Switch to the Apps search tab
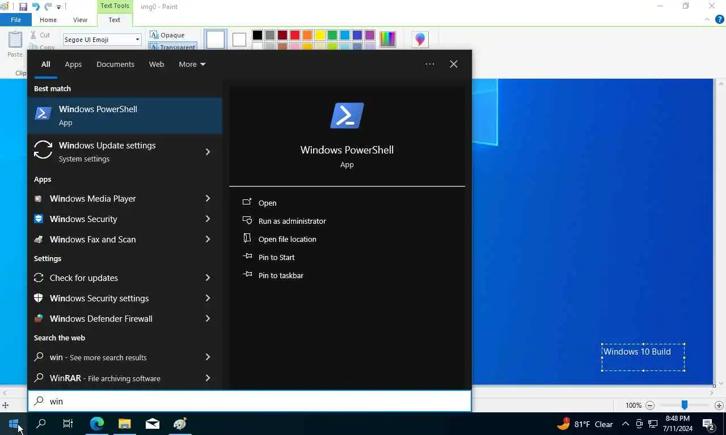Screen dimensions: 726x435 click(73, 64)
